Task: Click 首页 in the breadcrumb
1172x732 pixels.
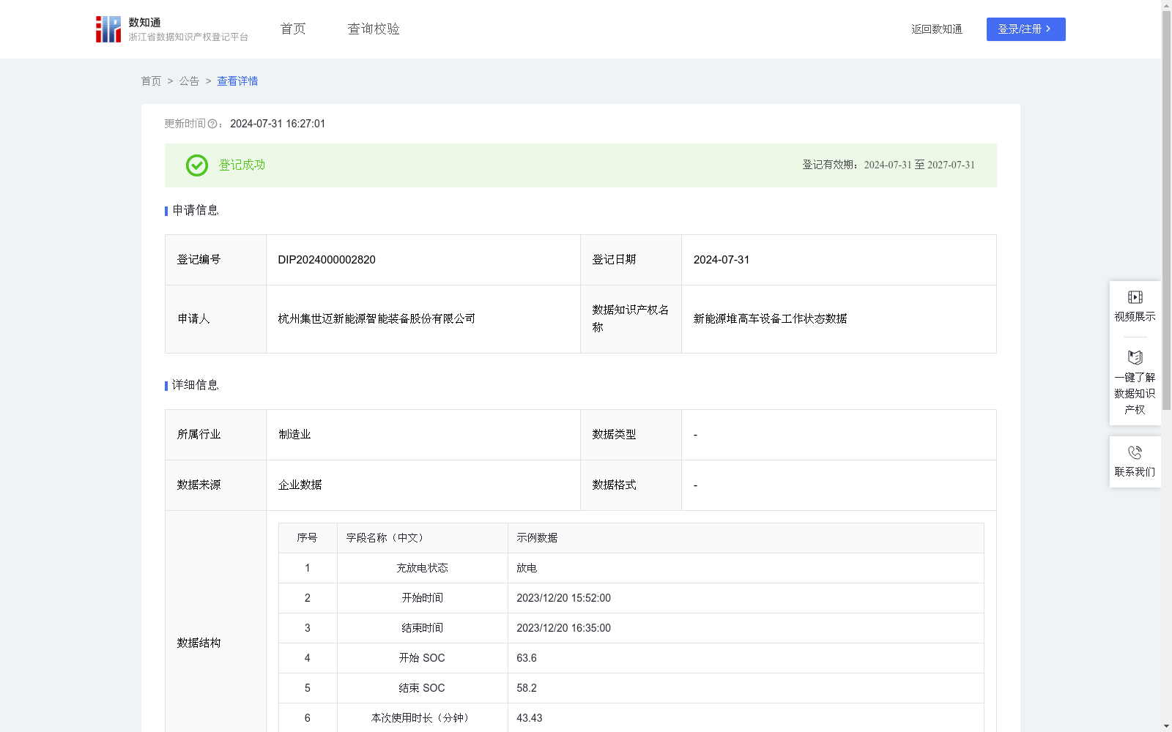Action: pos(151,81)
